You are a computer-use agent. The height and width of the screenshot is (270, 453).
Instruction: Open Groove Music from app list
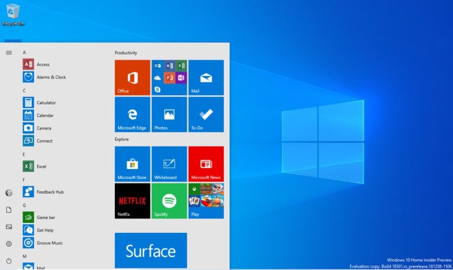coord(49,243)
